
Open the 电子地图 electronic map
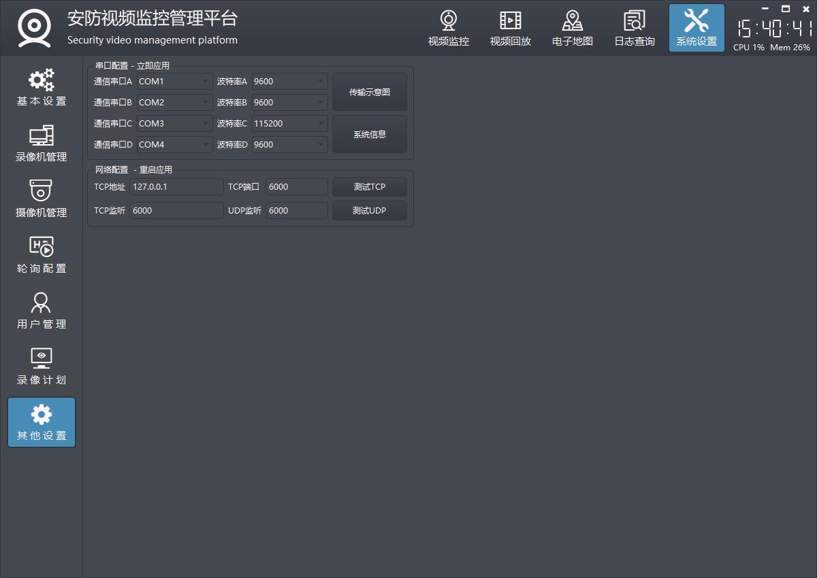point(572,29)
